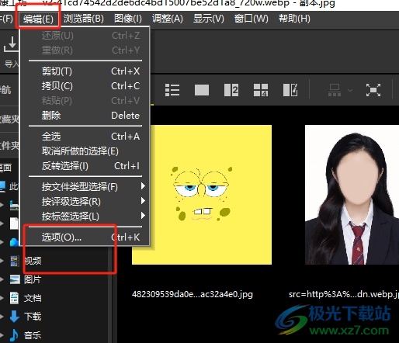Click the 下载 blue arrow icon

click(x=15, y=317)
